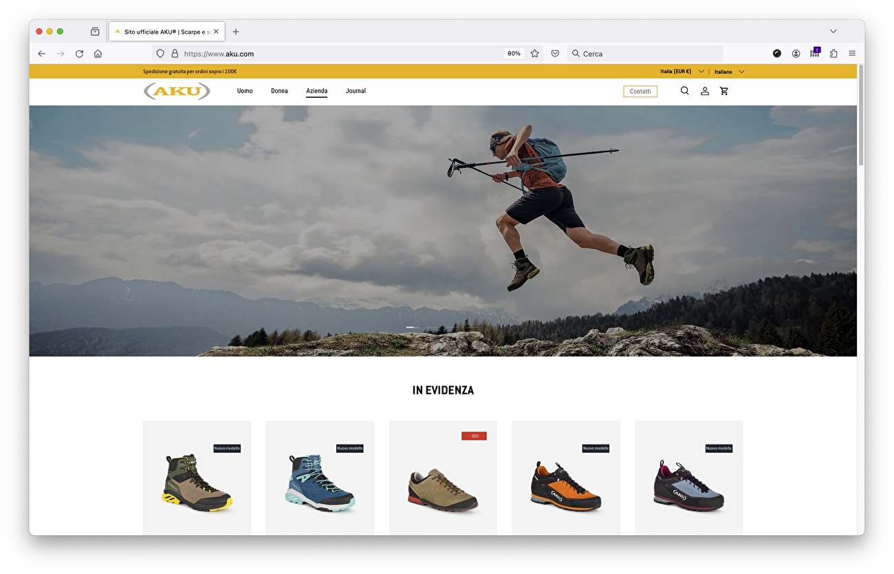Reload the page
Viewport: 894px width, 574px height.
pos(79,54)
